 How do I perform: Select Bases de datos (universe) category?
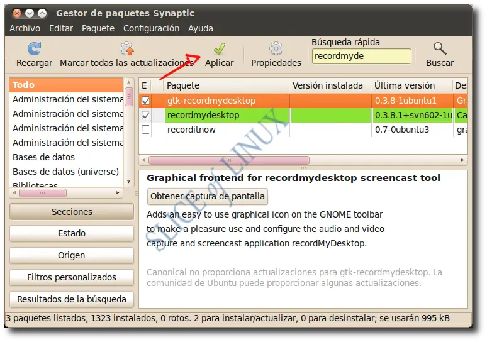66,172
